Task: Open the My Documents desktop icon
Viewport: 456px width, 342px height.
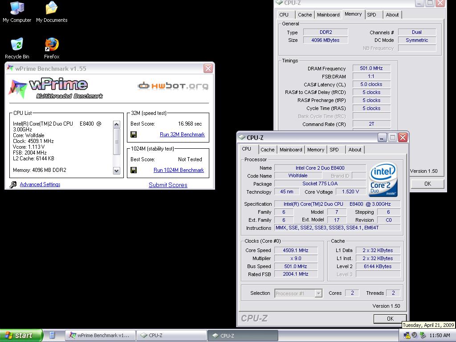Action: (x=52, y=12)
